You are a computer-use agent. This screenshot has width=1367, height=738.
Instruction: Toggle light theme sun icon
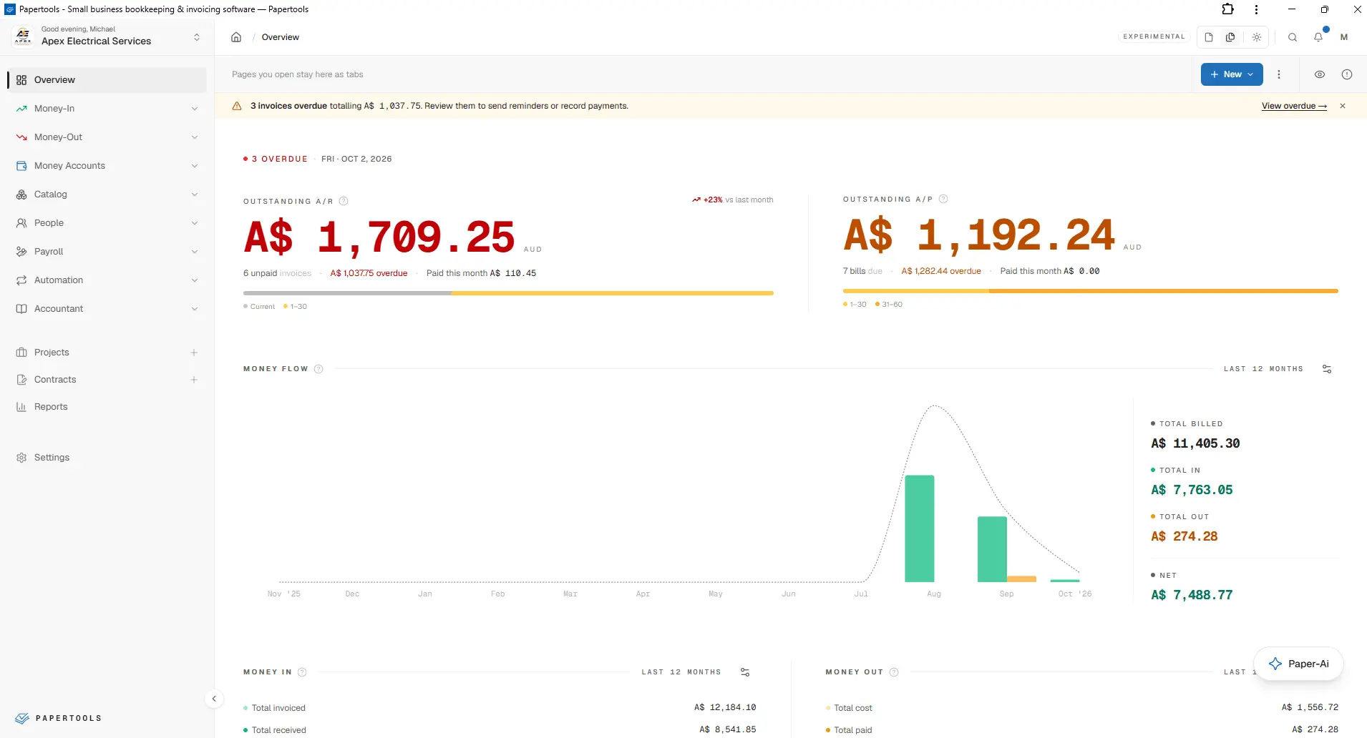point(1257,37)
